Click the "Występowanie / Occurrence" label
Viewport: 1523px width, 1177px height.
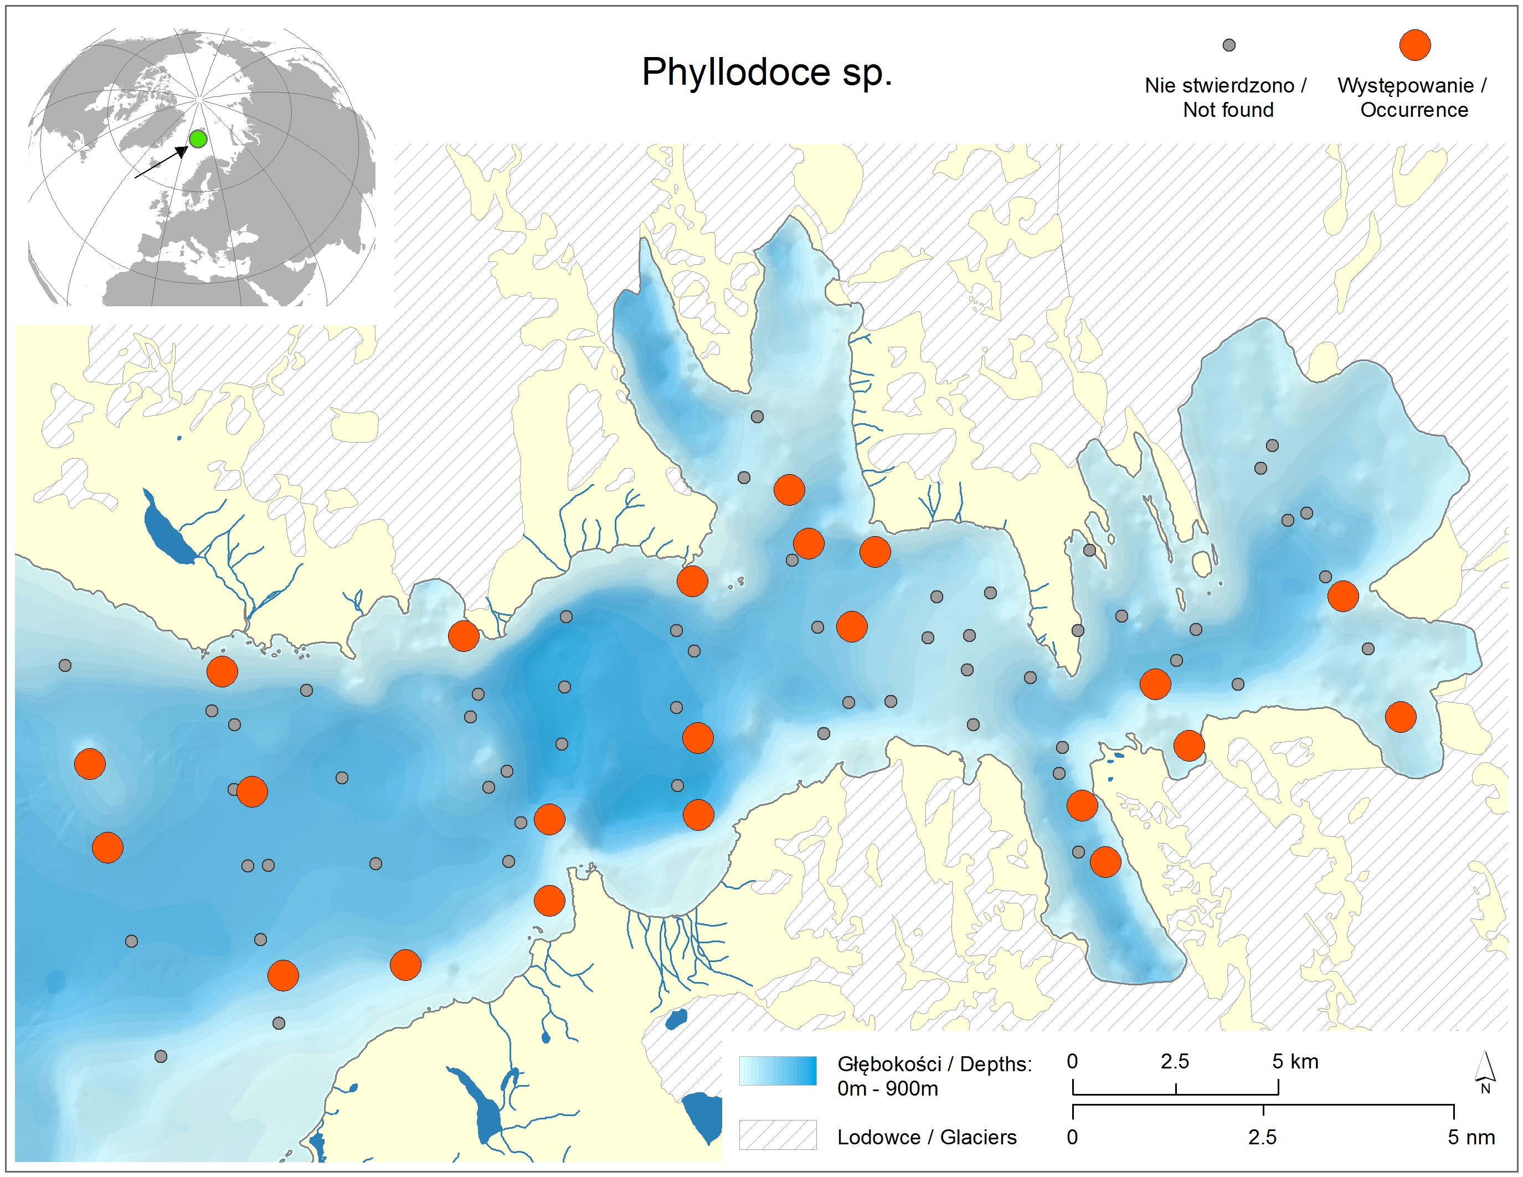(1413, 97)
